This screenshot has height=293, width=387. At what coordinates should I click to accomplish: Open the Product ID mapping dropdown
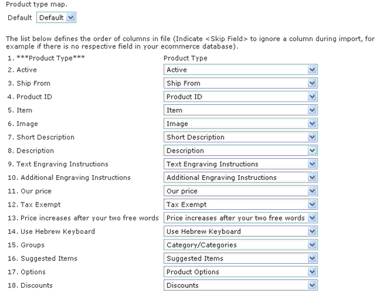click(x=240, y=97)
